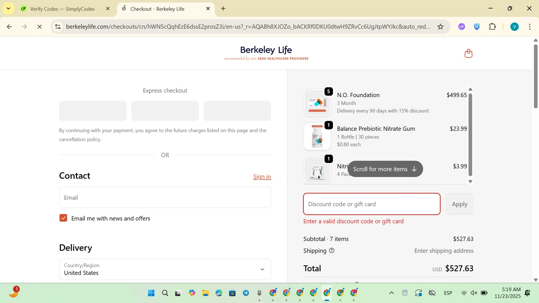
Task: Focus the Email input field
Action: [165, 197]
